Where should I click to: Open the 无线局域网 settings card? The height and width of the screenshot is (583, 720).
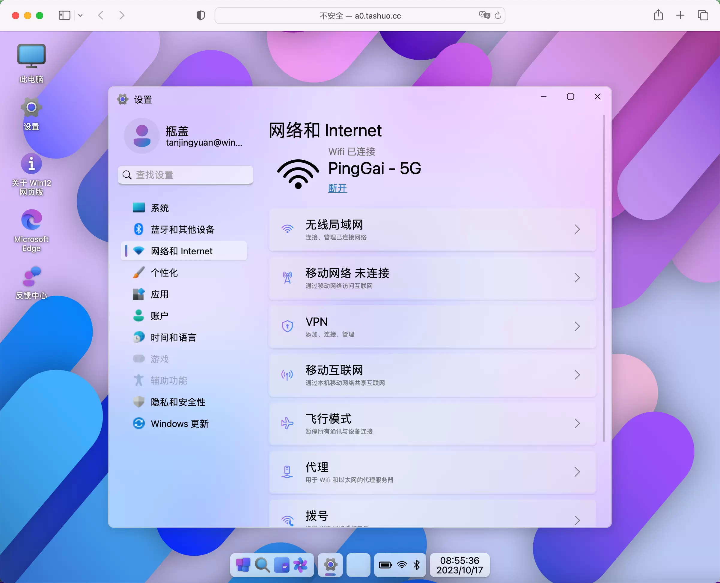click(433, 229)
